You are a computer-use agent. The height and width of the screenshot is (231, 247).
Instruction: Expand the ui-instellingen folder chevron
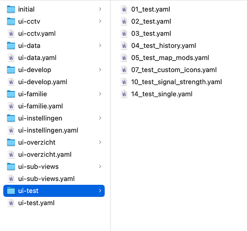tap(100, 118)
